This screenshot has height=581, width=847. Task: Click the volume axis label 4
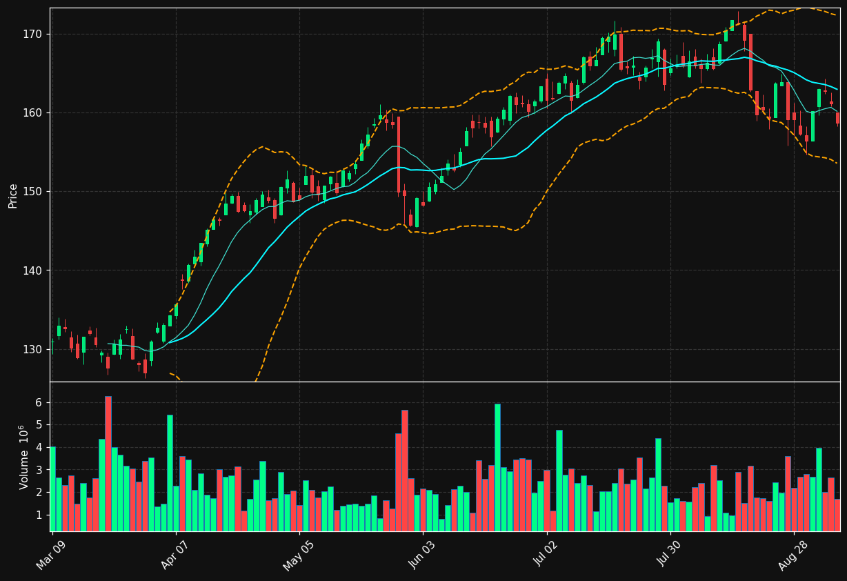[39, 447]
